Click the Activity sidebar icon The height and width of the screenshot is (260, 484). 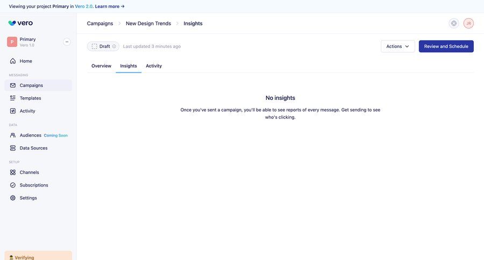coord(13,111)
